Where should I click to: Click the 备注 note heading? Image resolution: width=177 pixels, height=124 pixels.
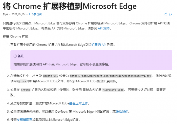pyautogui.click(x=21, y=56)
